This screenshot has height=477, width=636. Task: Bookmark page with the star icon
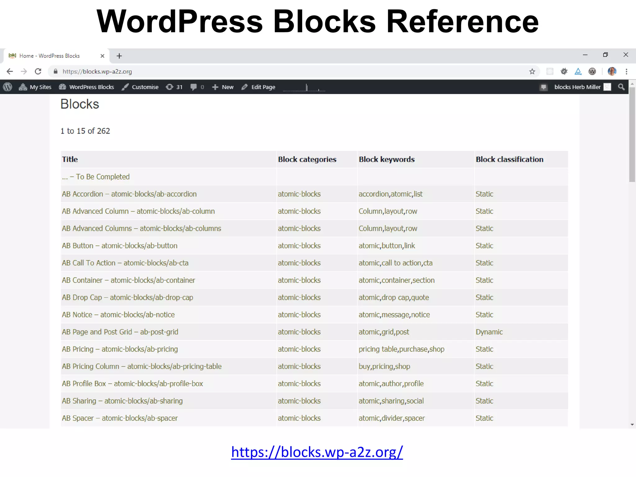pyautogui.click(x=532, y=71)
